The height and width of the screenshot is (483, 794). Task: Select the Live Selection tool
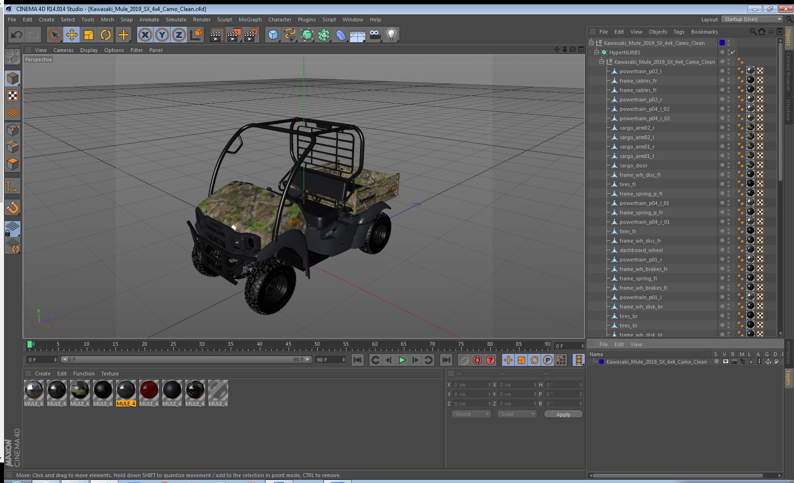pos(55,34)
